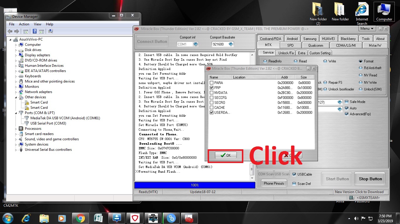The image size is (400, 224).
Task: Expand the Processors node
Action: (x=16, y=129)
